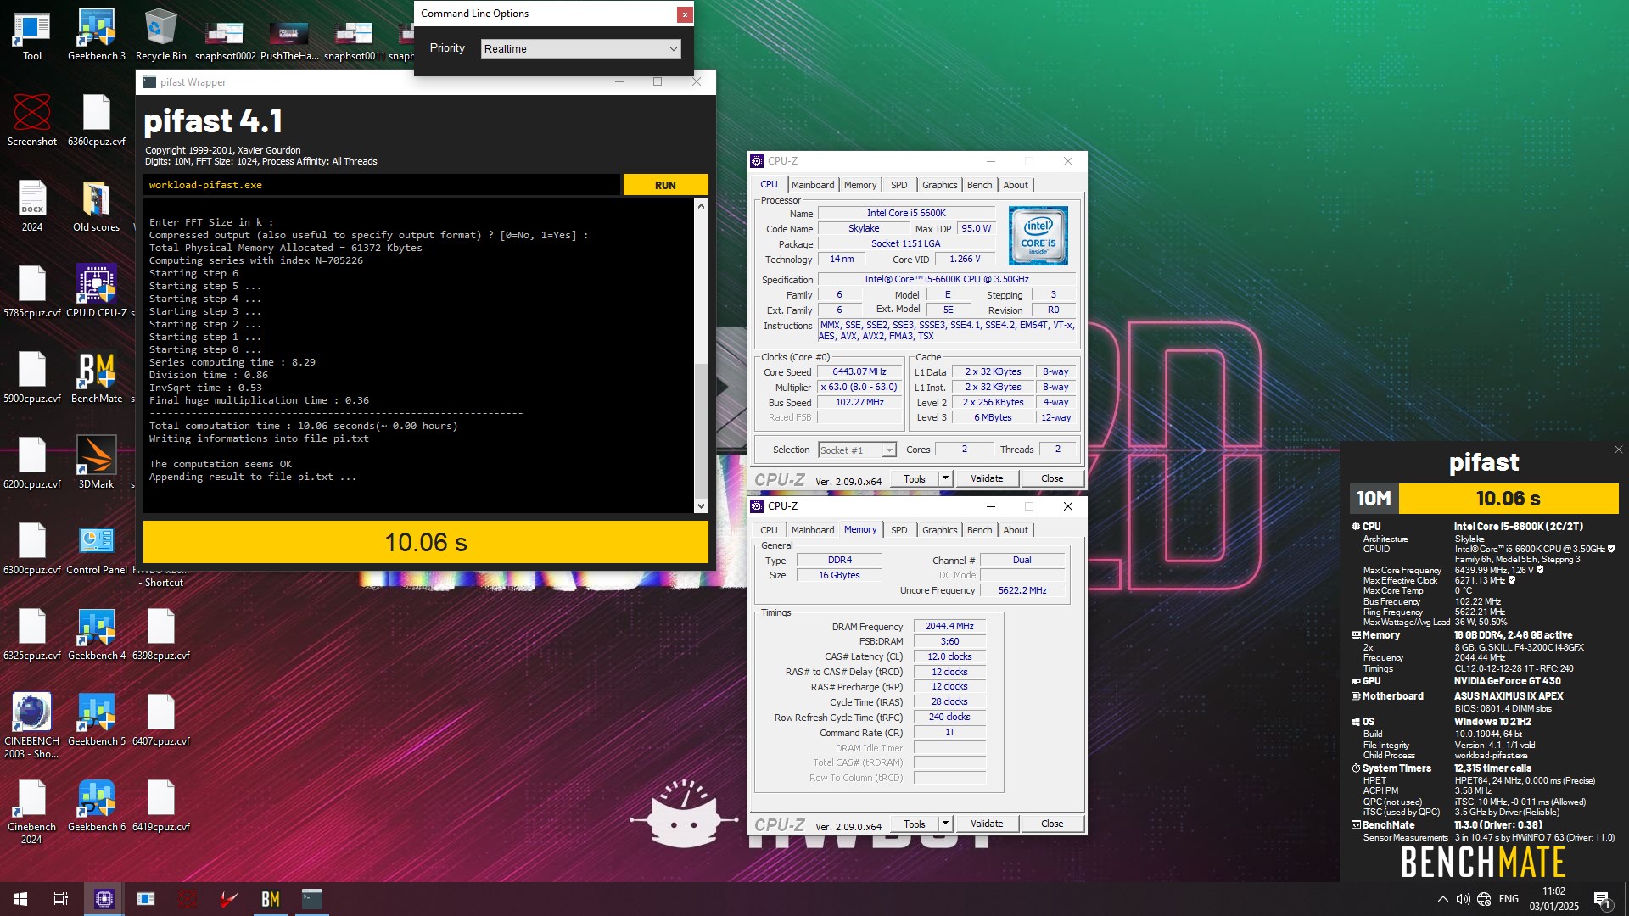The image size is (1629, 916).
Task: Open the Cinebench 2024 desktop icon
Action: tap(32, 812)
